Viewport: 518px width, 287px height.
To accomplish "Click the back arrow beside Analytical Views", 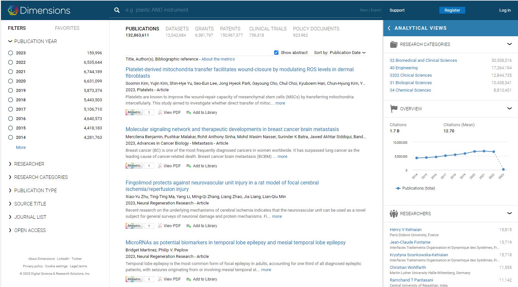I will 389,28.
